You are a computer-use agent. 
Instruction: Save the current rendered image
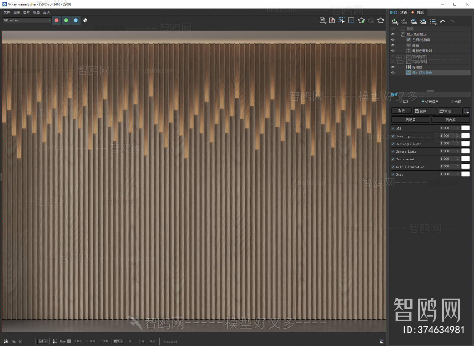323,20
